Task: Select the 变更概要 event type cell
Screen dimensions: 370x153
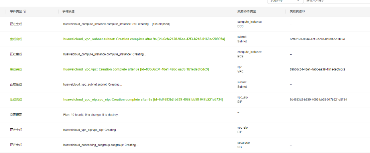Action: point(16,115)
